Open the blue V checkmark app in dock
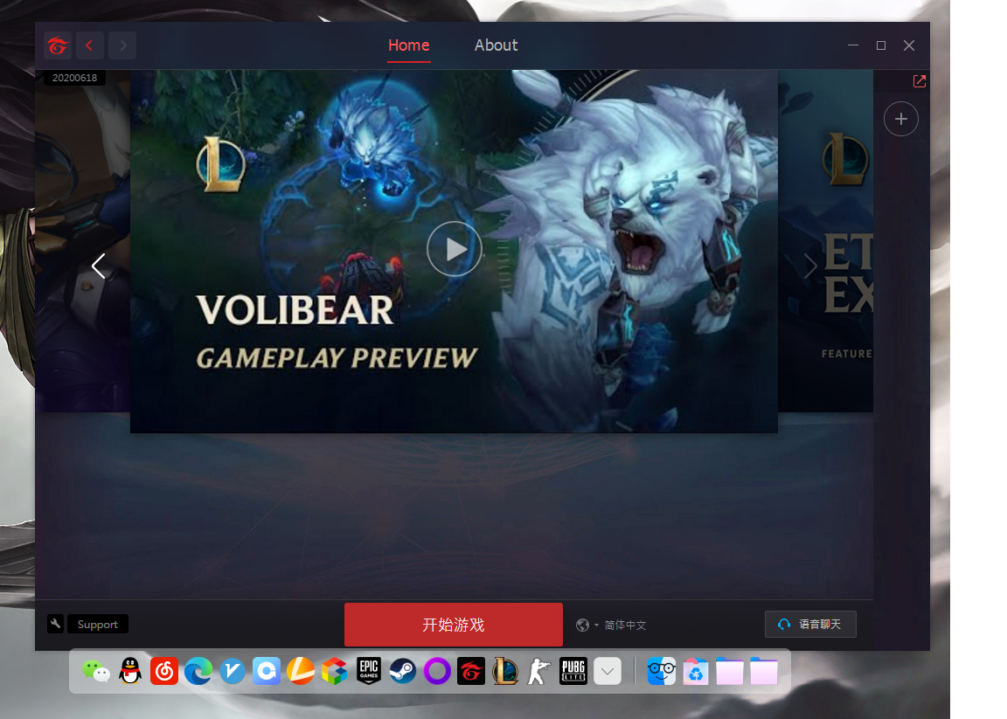The height and width of the screenshot is (719, 1007). [x=233, y=672]
